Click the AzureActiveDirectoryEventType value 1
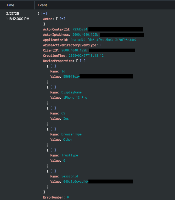 tap(101, 45)
